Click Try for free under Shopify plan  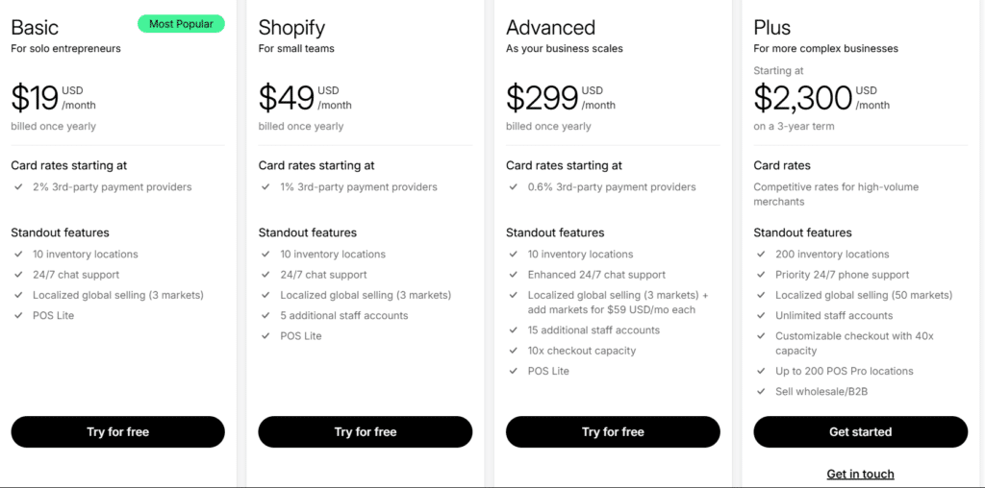coord(365,431)
